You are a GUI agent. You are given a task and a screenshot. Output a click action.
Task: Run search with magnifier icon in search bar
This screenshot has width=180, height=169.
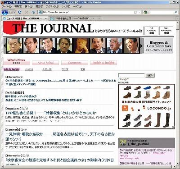coord(176,12)
